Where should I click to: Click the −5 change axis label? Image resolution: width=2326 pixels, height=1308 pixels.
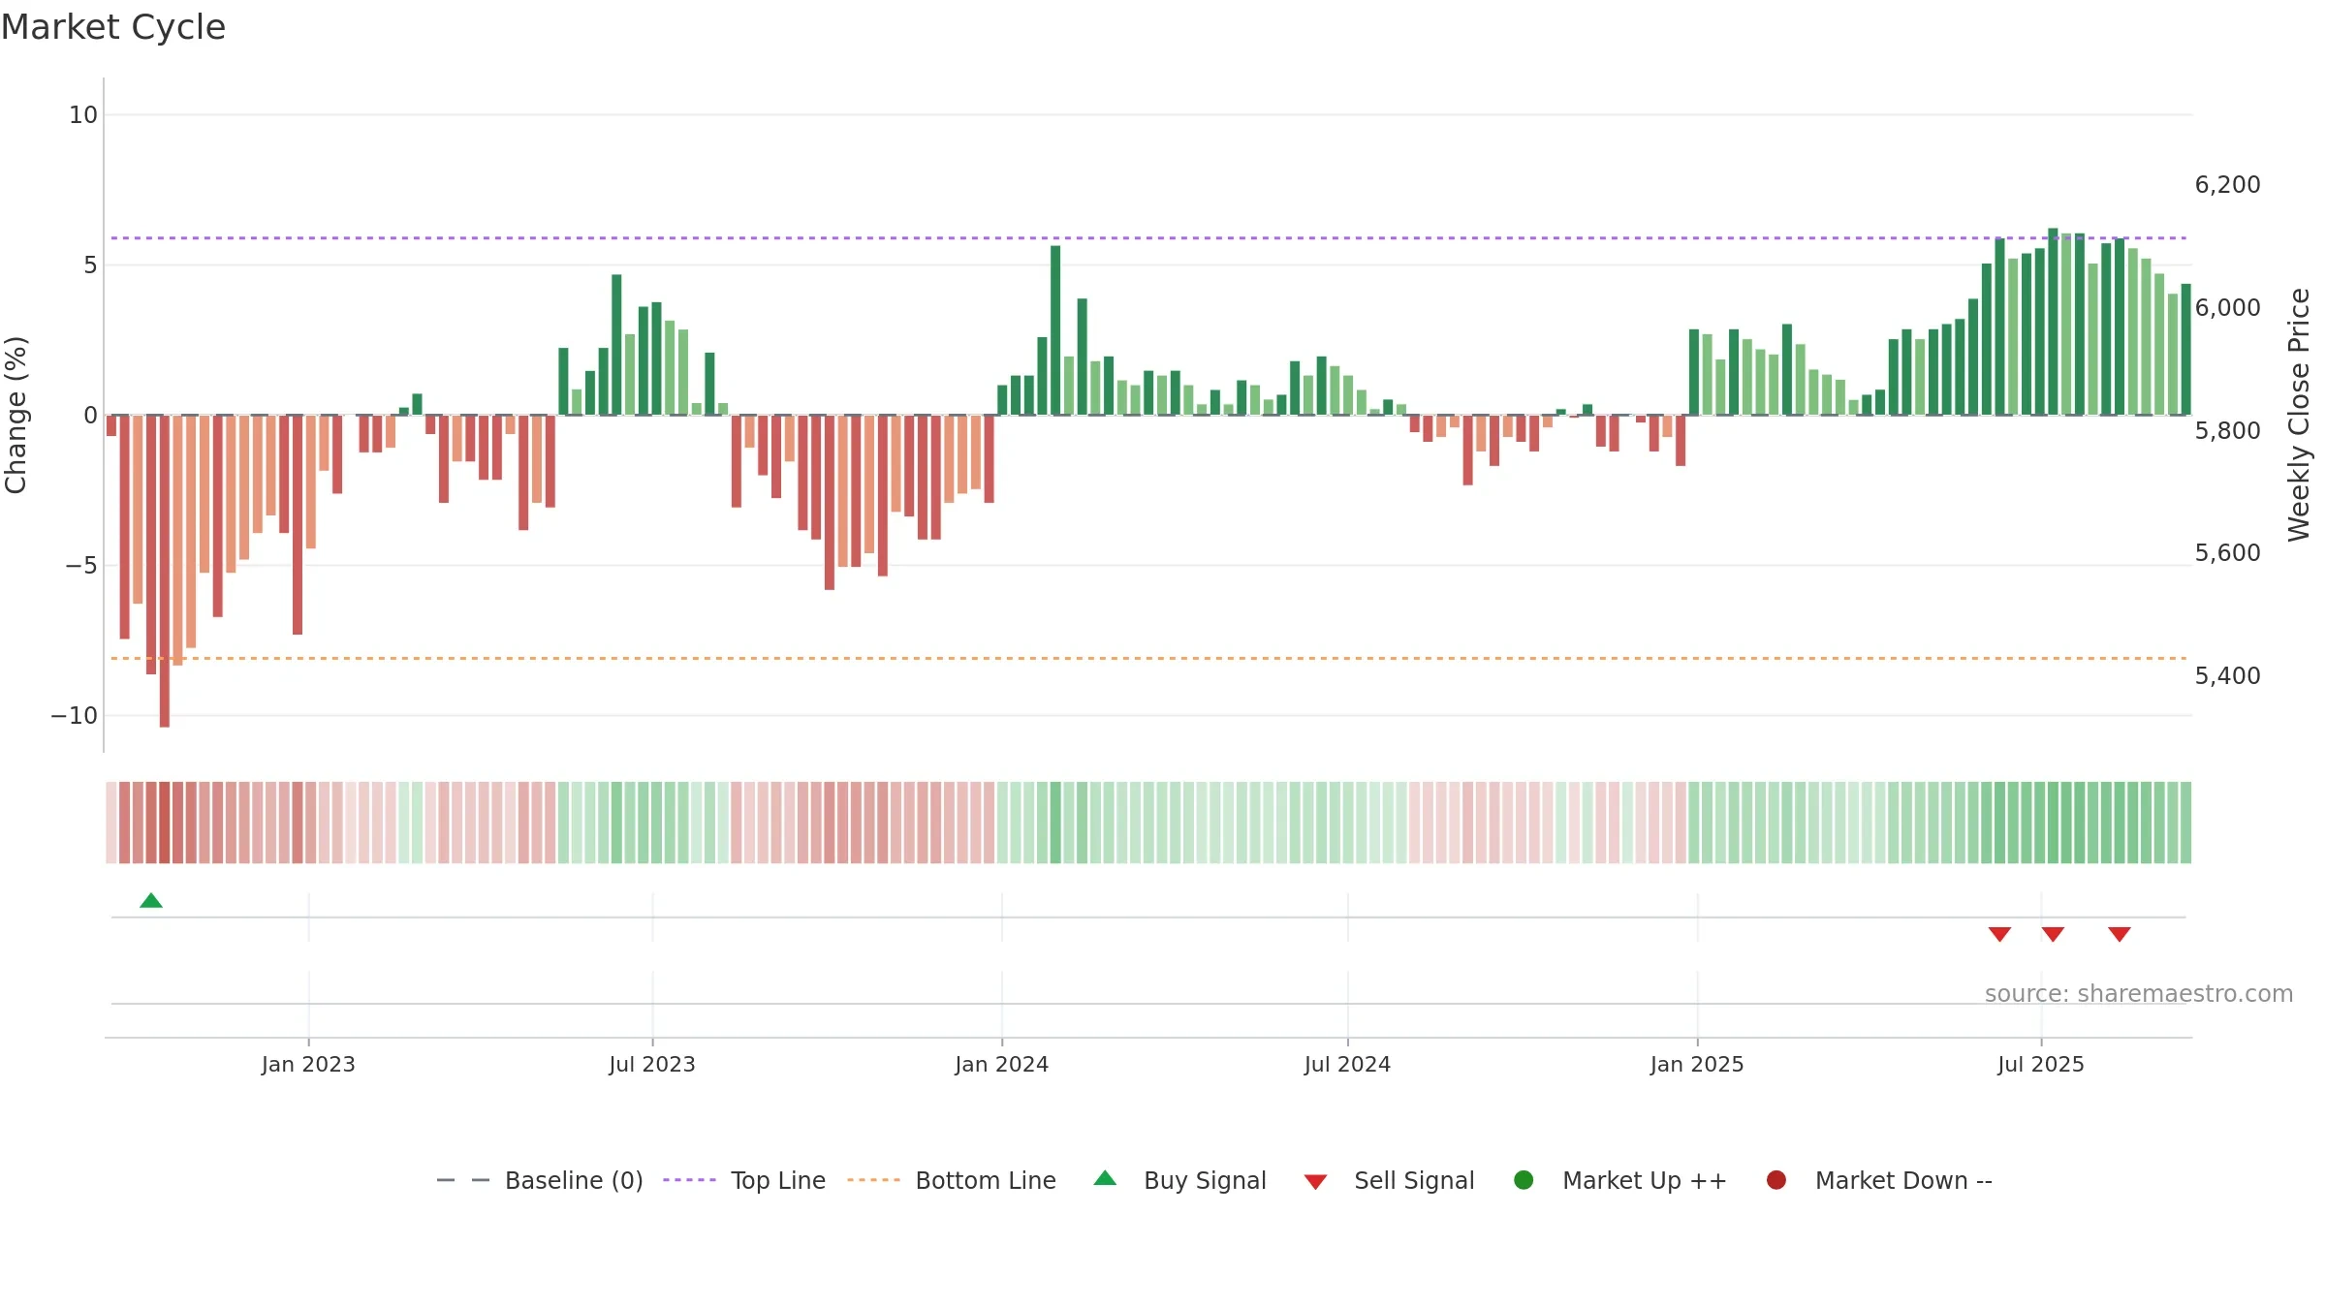tap(82, 566)
